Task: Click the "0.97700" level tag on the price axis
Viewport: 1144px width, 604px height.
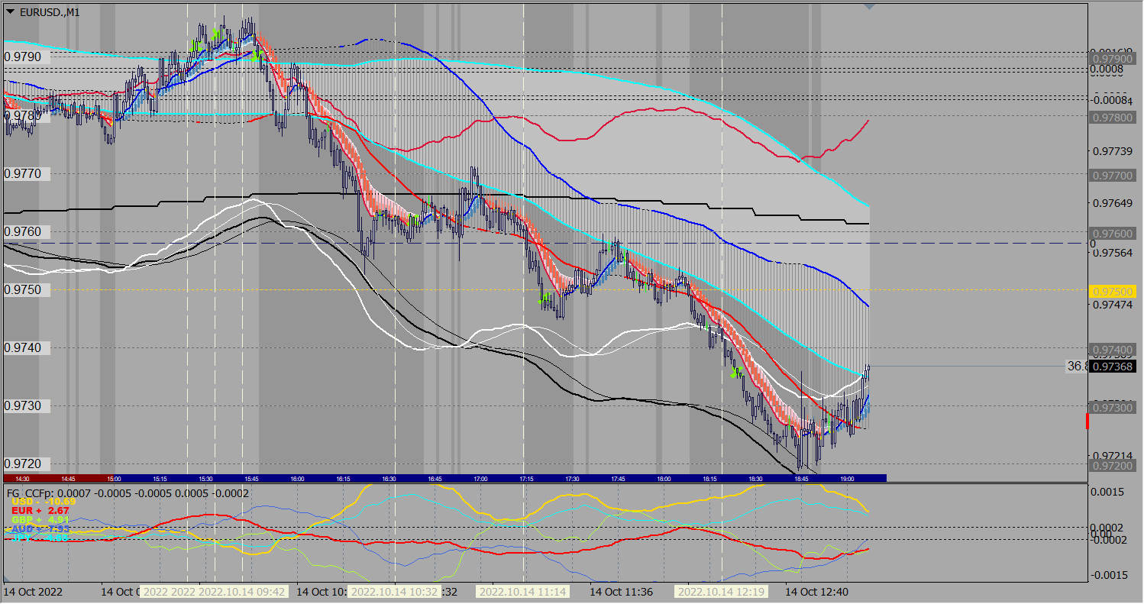Action: (1113, 176)
